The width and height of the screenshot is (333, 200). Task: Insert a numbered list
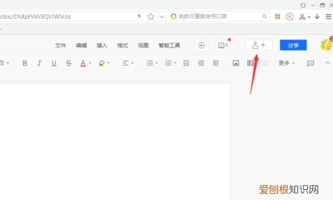tap(168, 63)
